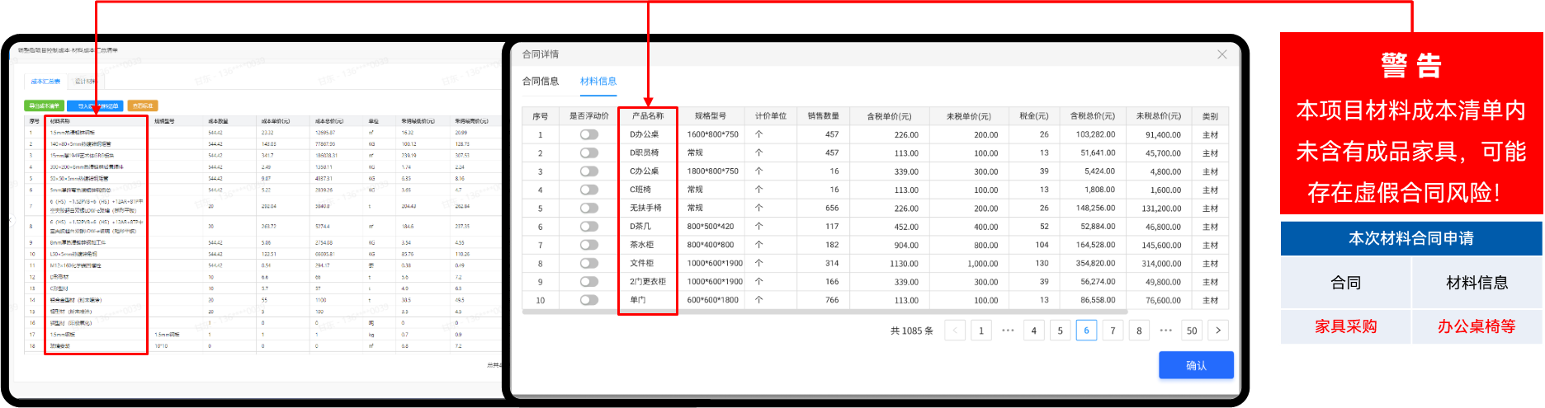This screenshot has height=408, width=1545.
Task: Toggle 是否浮动价 for 文件柜 row
Action: (x=589, y=263)
